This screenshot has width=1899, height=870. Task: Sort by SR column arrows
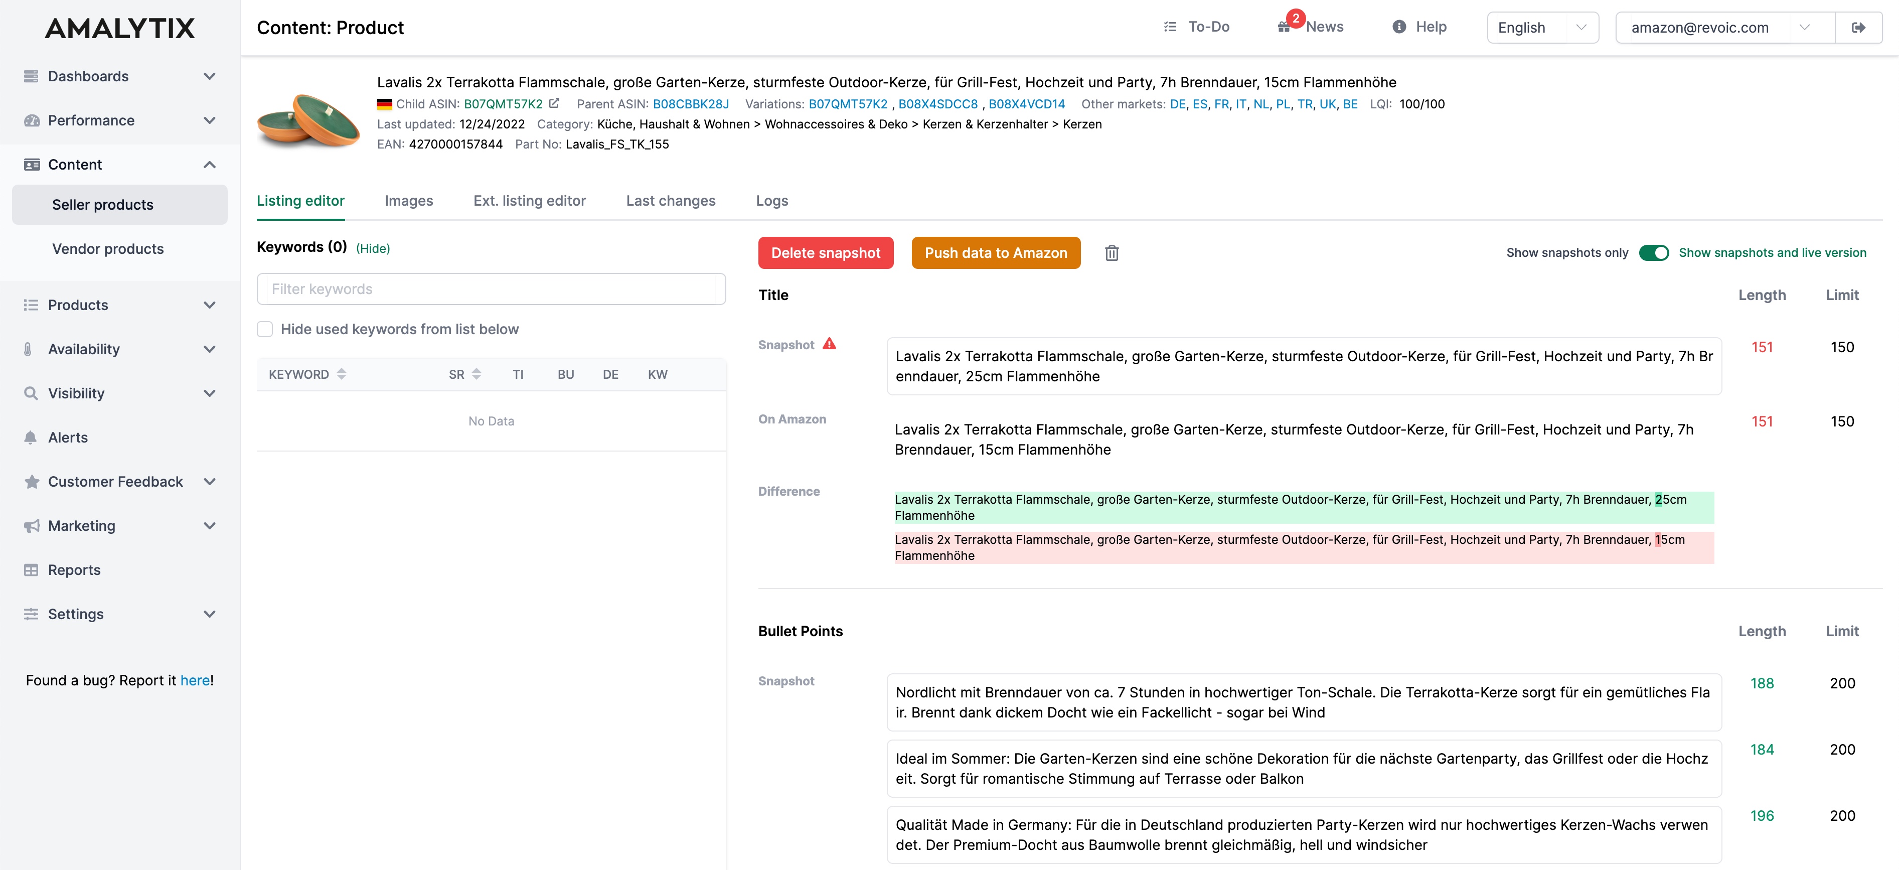click(476, 374)
